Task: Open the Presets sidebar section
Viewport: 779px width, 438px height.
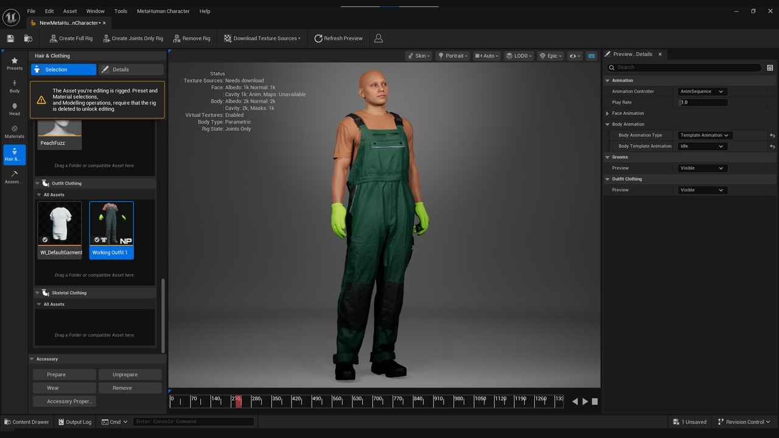Action: [15, 64]
